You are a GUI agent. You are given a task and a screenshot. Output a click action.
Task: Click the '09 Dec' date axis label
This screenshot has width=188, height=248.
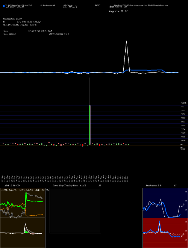click(x=127, y=178)
